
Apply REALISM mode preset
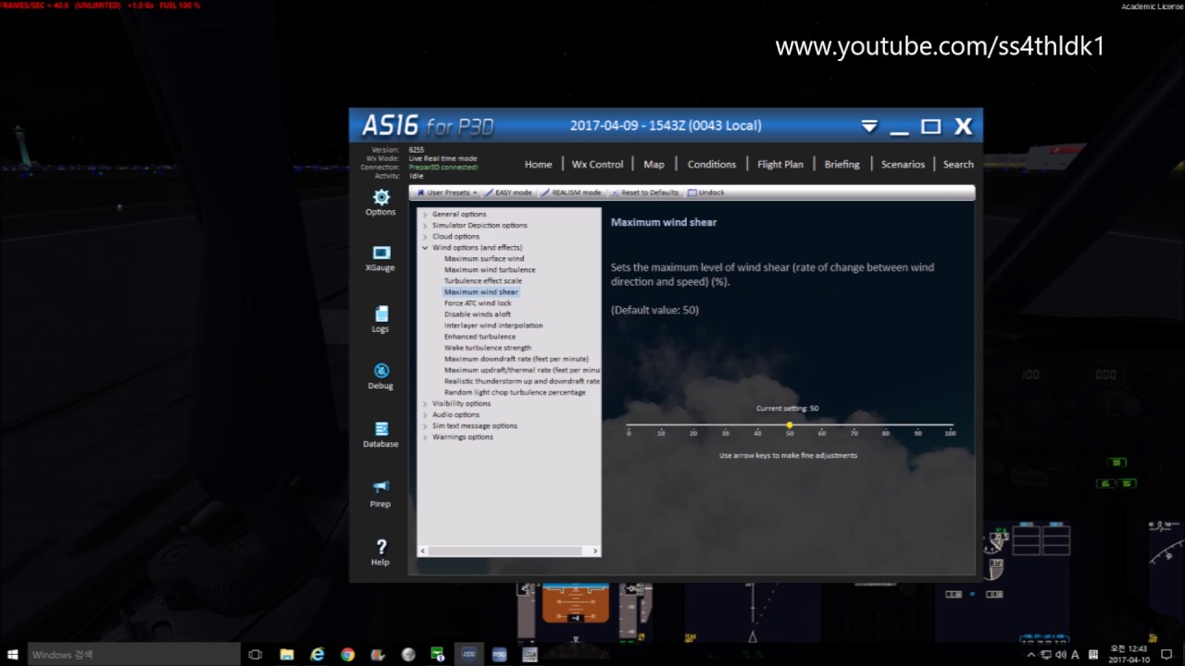pyautogui.click(x=572, y=192)
